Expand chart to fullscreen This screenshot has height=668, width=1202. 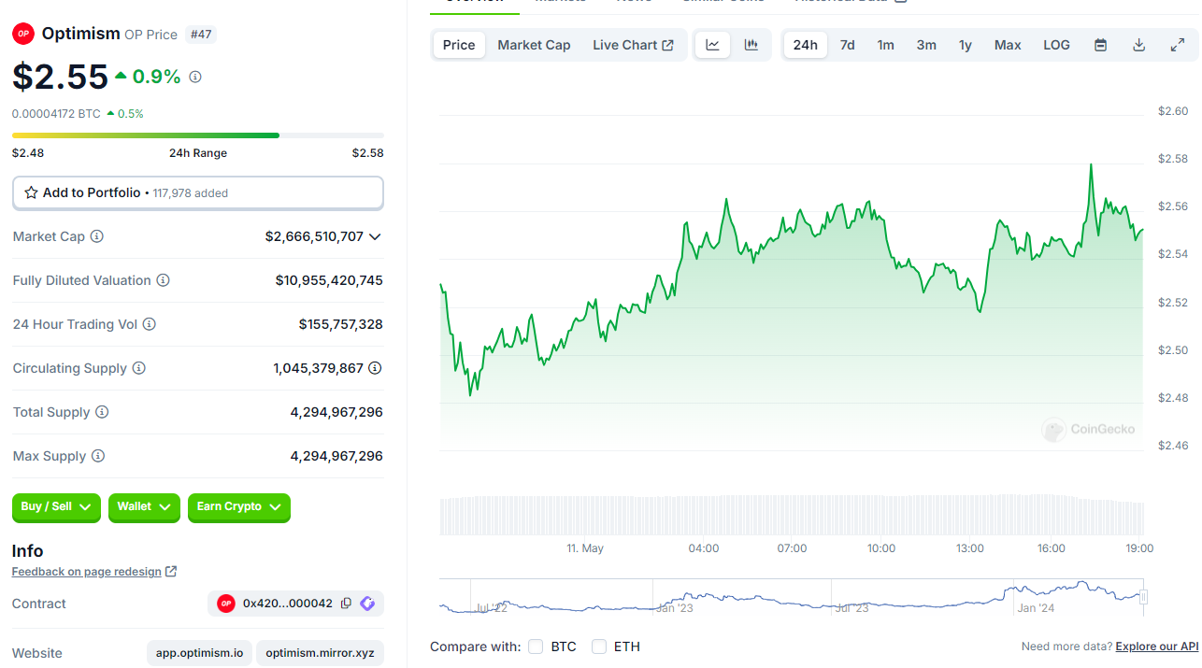(1178, 45)
